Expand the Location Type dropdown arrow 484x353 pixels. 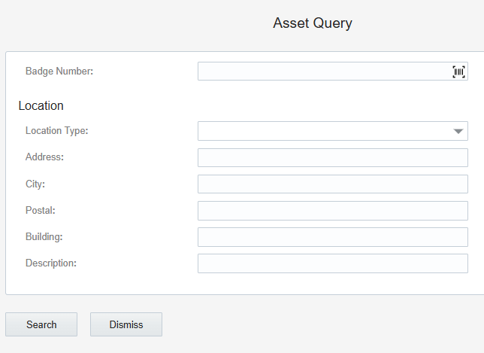tap(458, 132)
